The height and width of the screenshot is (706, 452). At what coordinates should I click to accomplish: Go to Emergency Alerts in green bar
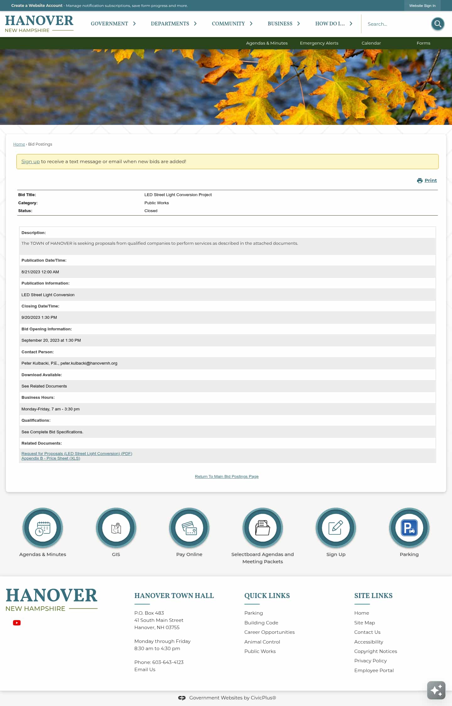pyautogui.click(x=319, y=43)
